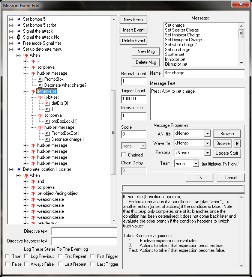Enable the False log state checkbox
The width and height of the screenshot is (252, 277).
click(x=7, y=264)
